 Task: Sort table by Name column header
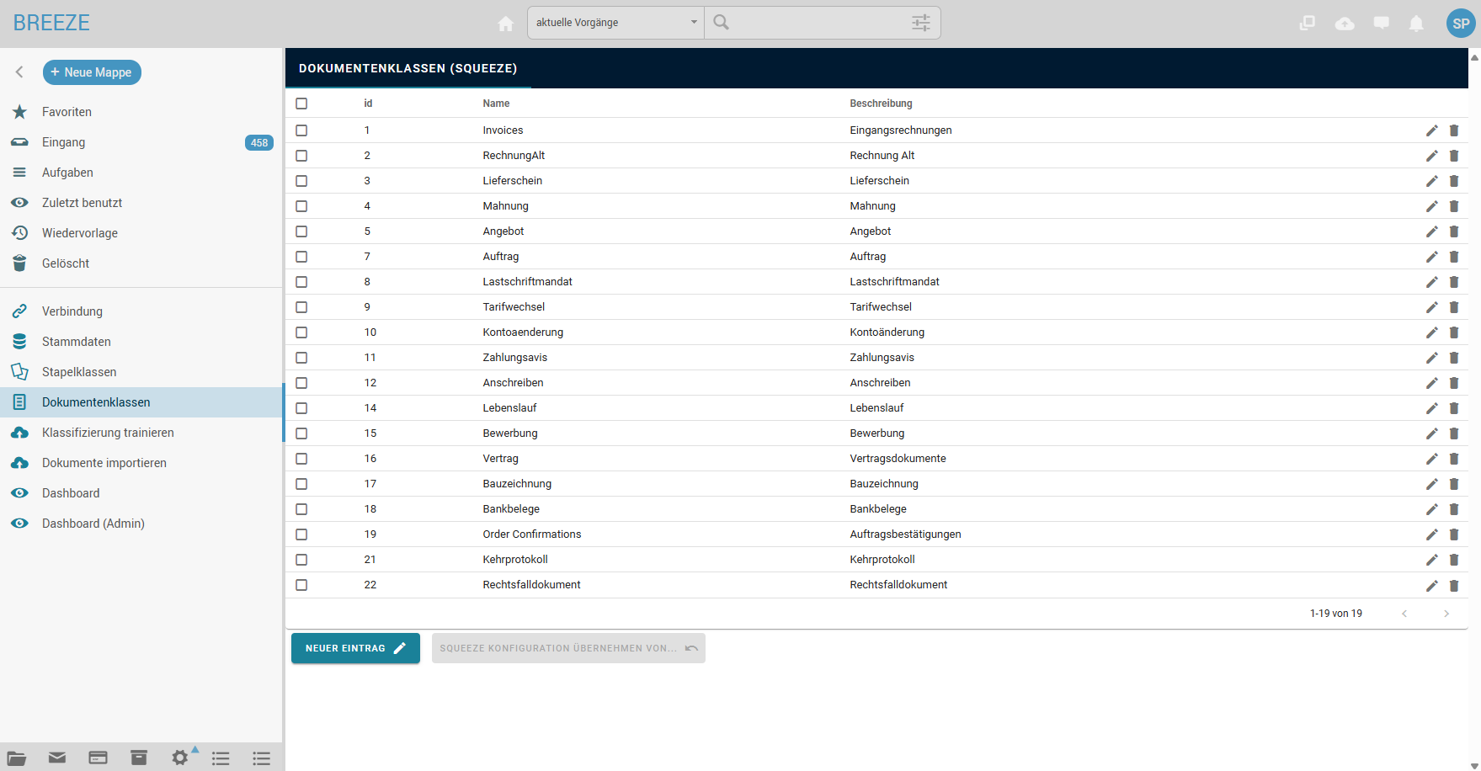pos(496,104)
